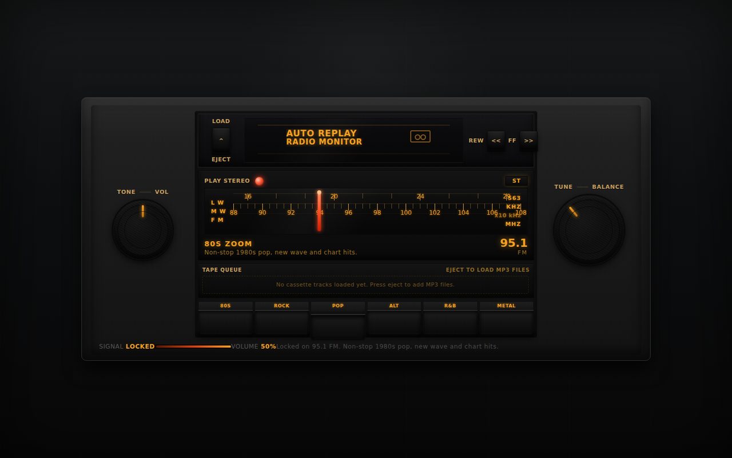This screenshot has height=458, width=732.
Task: Click the 95.1 frequency readout
Action: tap(514, 243)
